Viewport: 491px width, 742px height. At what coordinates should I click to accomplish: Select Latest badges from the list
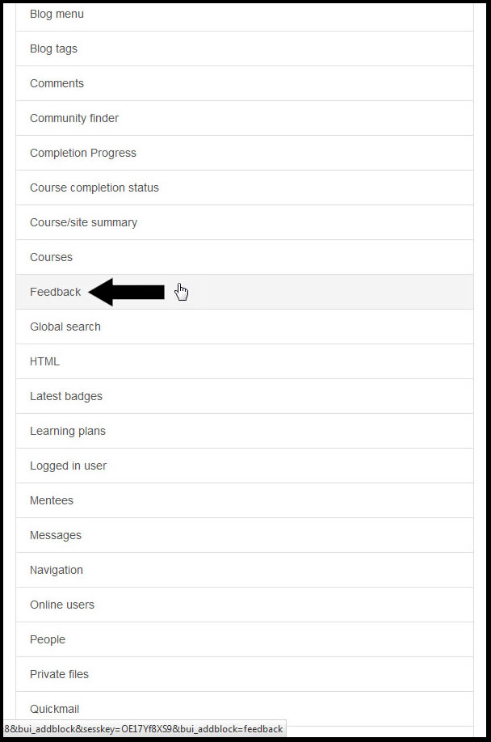tap(245, 397)
